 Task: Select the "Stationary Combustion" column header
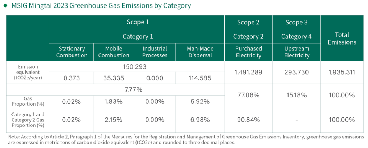(72, 52)
